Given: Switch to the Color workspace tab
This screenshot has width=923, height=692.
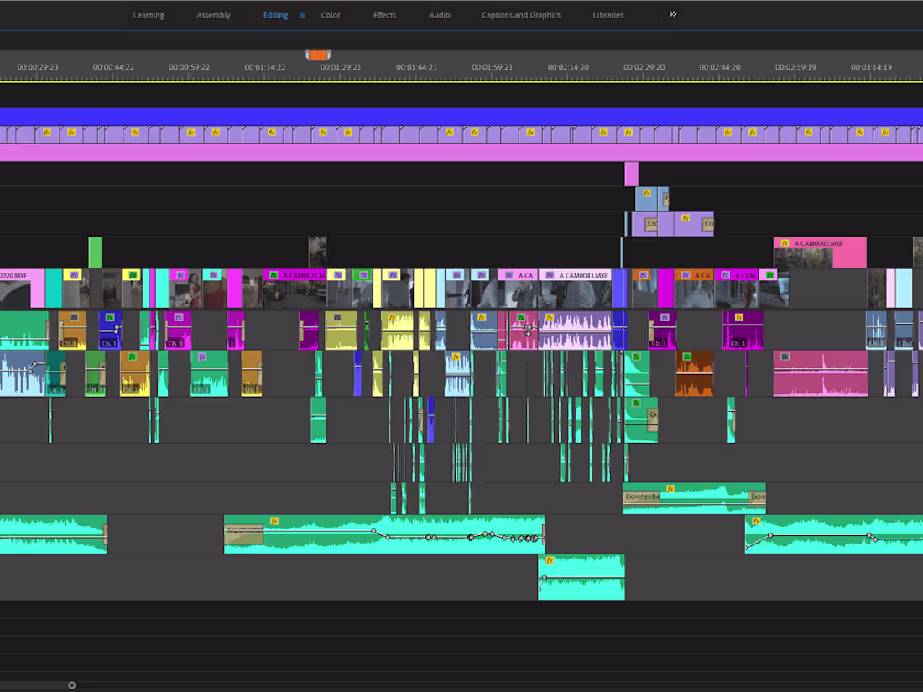Looking at the screenshot, I should 331,14.
